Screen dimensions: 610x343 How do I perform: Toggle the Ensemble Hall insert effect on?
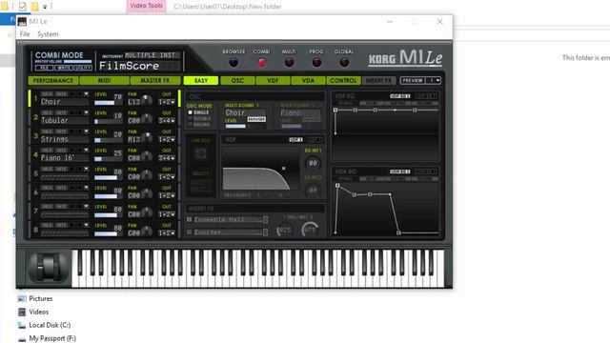click(190, 220)
